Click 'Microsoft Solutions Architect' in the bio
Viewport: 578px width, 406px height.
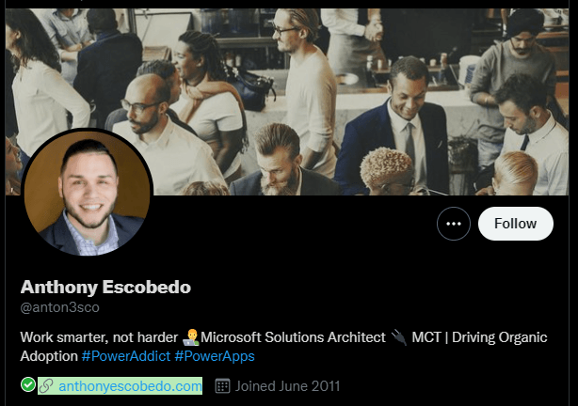[293, 337]
